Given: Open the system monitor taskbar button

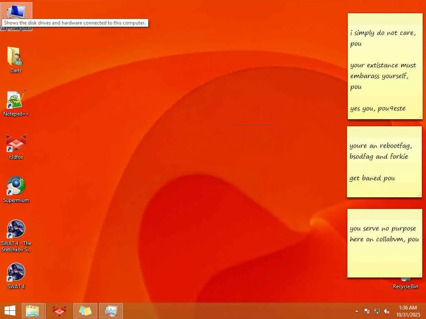Looking at the screenshot, I should [x=111, y=311].
